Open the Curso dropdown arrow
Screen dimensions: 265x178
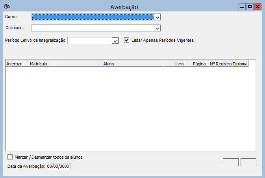pos(157,17)
